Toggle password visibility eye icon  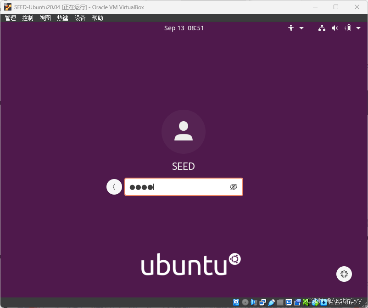point(234,187)
